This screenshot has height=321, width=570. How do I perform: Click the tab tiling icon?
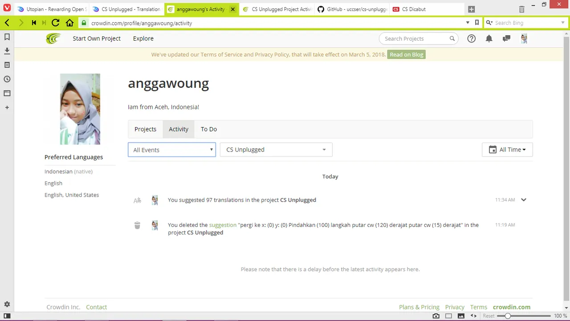coord(448,316)
